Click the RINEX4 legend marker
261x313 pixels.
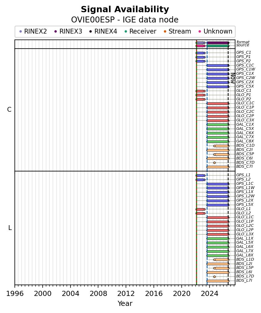pyautogui.click(x=91, y=31)
